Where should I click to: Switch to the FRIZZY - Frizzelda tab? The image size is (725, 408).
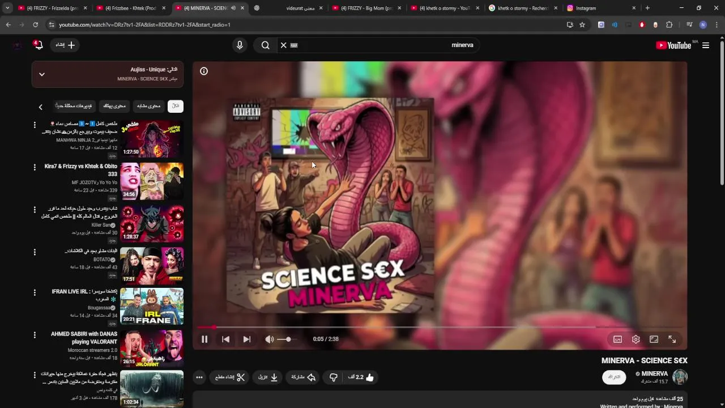(x=52, y=8)
